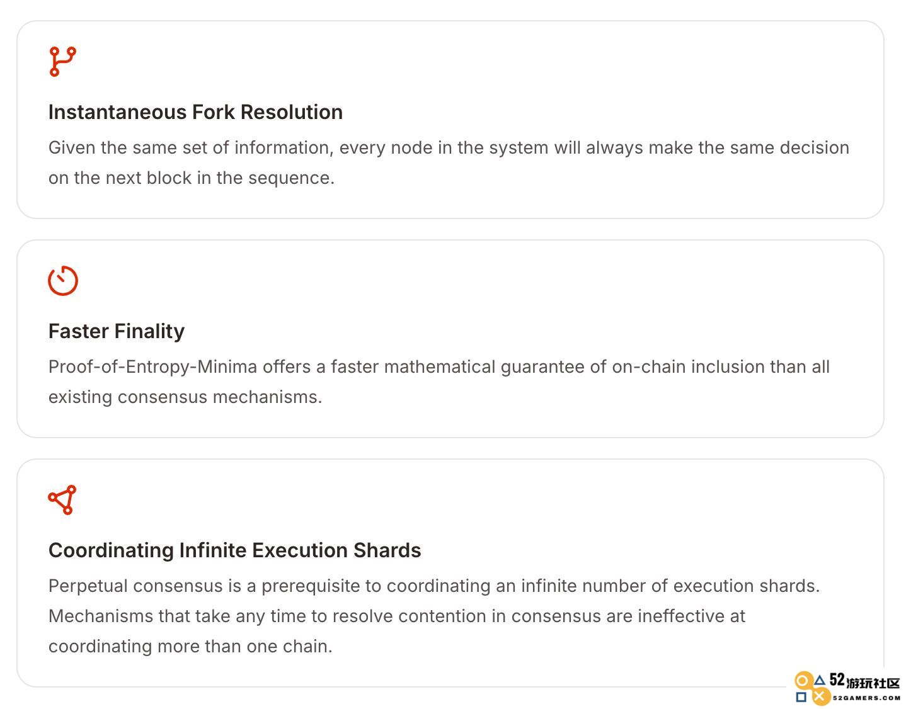906x709 pixels.
Task: Click the blue square symbol in watermark
Action: tap(801, 697)
